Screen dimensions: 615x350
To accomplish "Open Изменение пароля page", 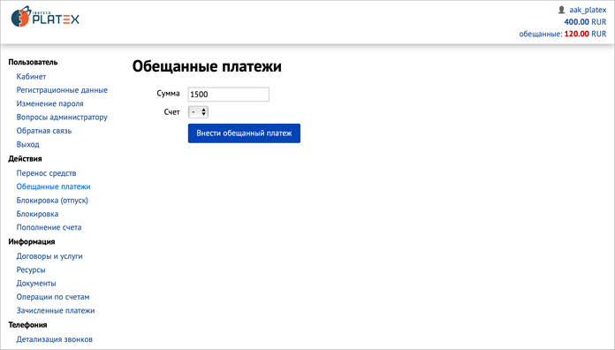I will [x=49, y=103].
